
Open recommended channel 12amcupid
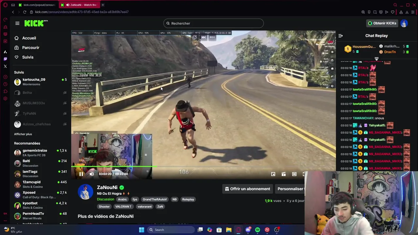pos(40,184)
